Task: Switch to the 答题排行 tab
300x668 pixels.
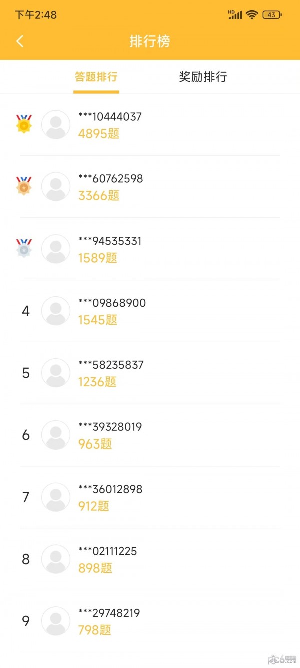Action: tap(96, 77)
